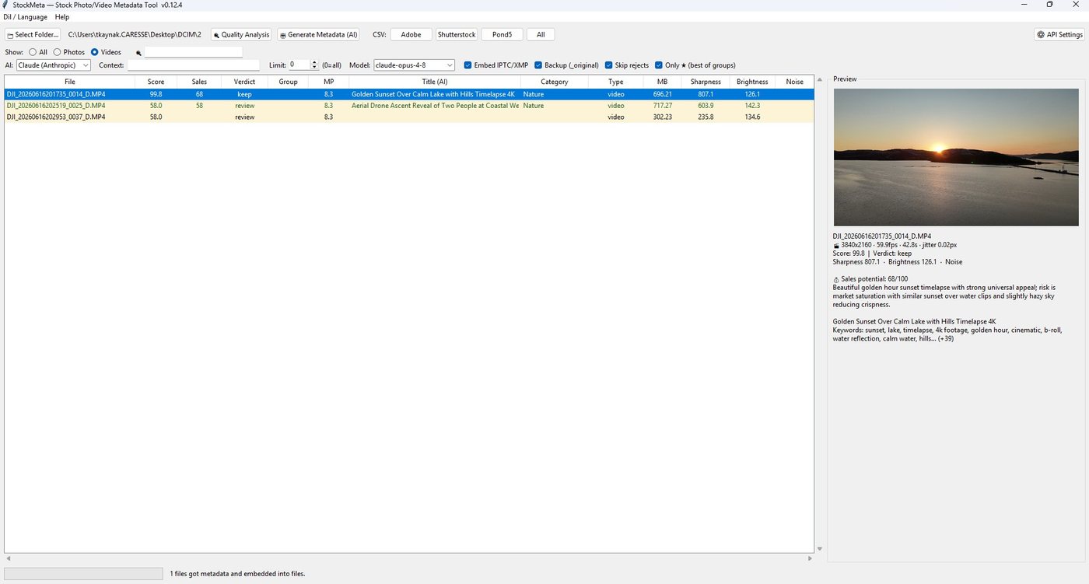Select the Videos show filter
This screenshot has width=1089, height=584.
pos(106,52)
